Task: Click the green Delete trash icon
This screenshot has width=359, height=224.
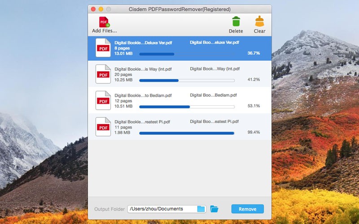Action: click(x=236, y=22)
